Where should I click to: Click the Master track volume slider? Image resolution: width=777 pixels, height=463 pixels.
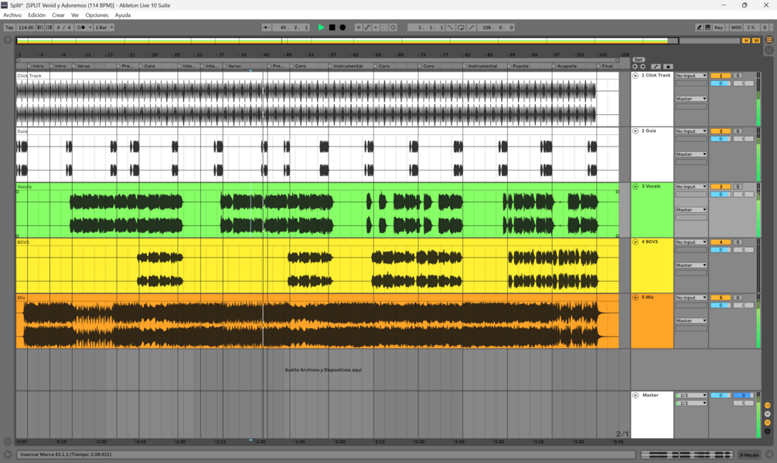(721, 395)
